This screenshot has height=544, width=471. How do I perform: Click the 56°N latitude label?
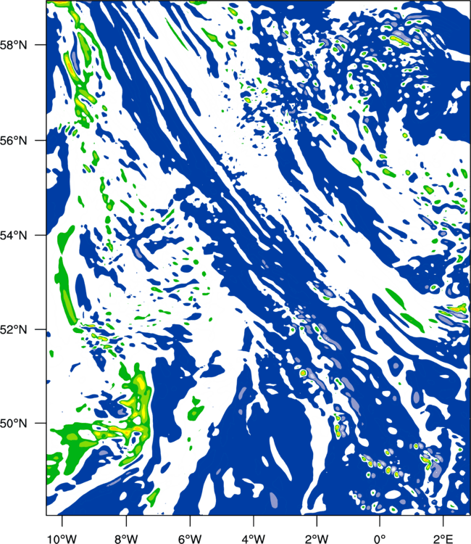(x=13, y=141)
